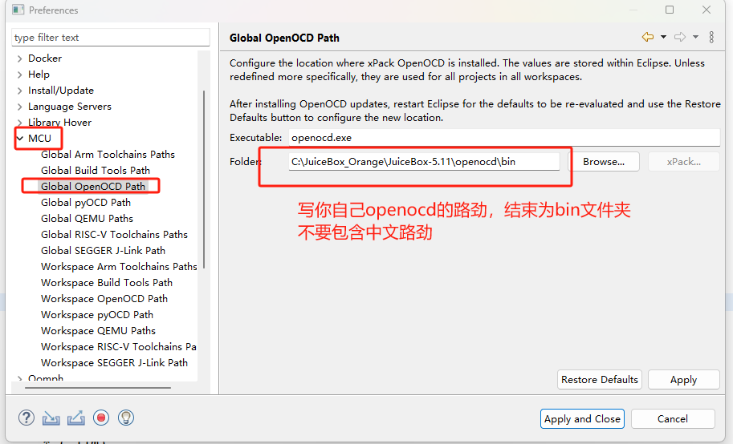Open the Help question mark icon
The height and width of the screenshot is (444, 733).
(x=26, y=418)
